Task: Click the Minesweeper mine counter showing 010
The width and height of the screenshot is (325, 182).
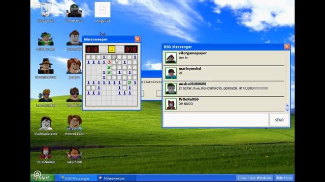Action: (92, 49)
